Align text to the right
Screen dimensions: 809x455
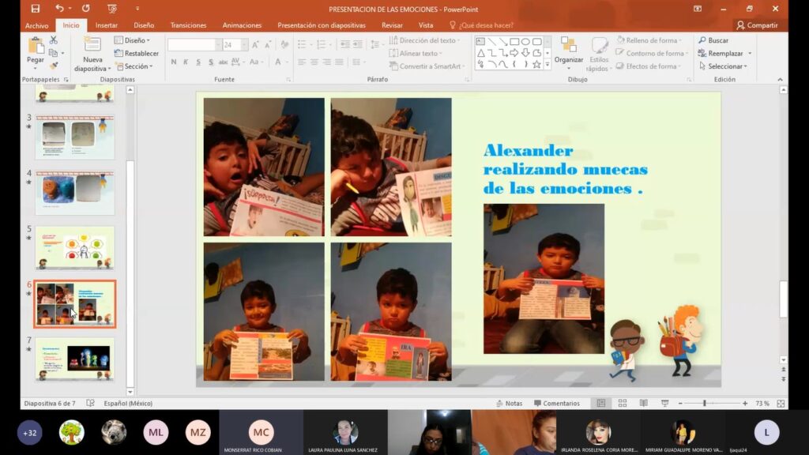[x=326, y=62]
